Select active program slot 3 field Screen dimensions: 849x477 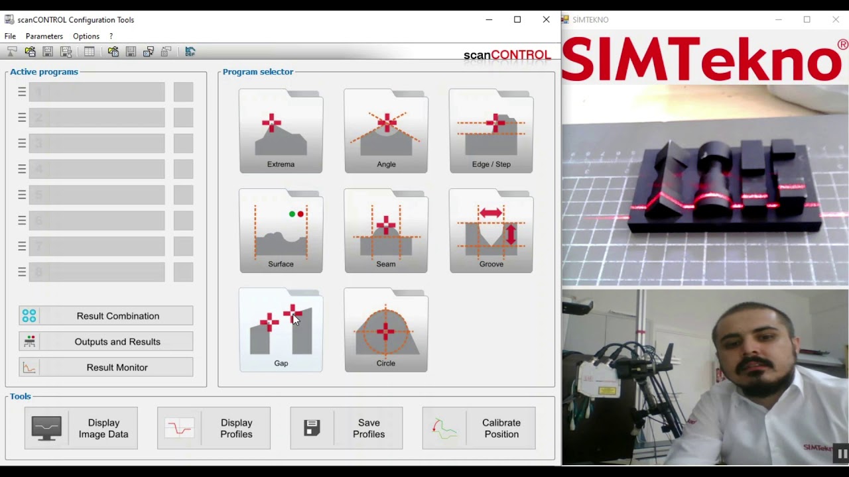(x=97, y=143)
